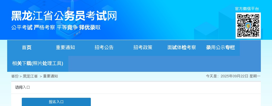
Task: Open the 首页 navigation item
Action: [x=27, y=48]
